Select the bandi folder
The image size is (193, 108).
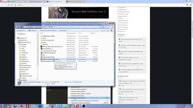point(44,38)
